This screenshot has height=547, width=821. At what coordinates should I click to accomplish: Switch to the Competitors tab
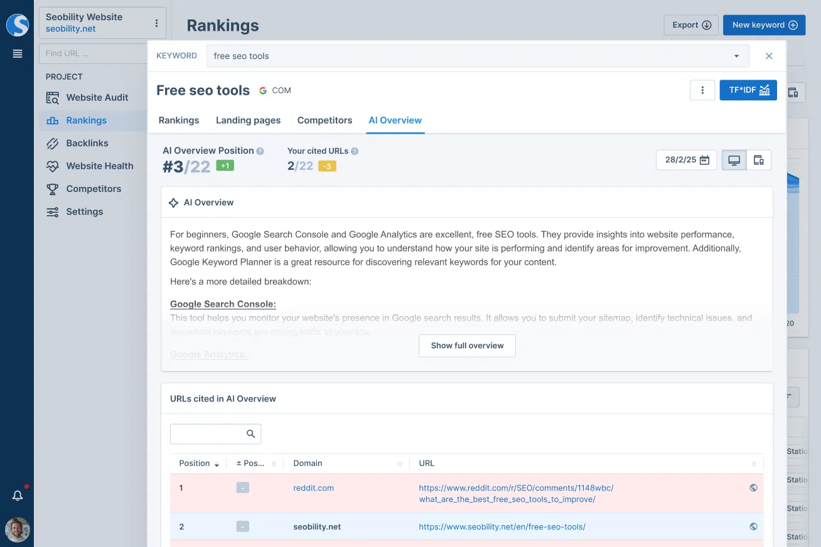pyautogui.click(x=325, y=120)
